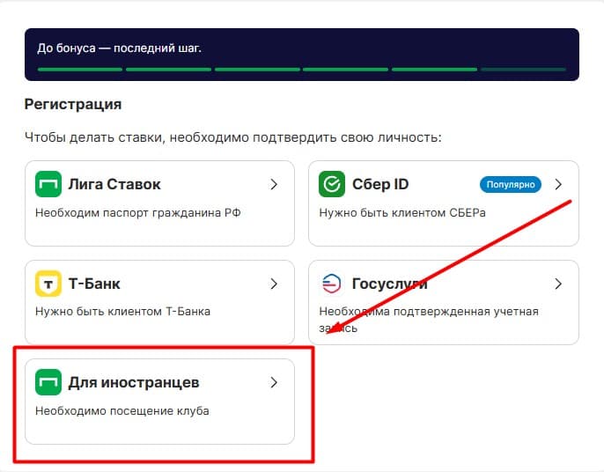Select the Лига Ставок card title
The width and height of the screenshot is (604, 472).
114,185
